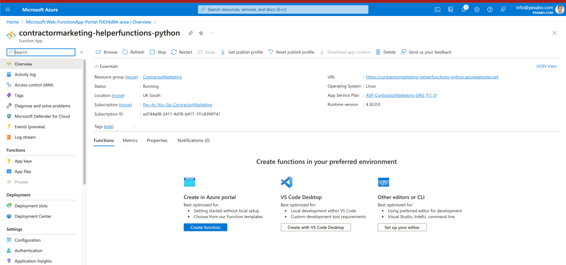Click the Microsoft.Web-FunctionApp-Portal breadcrumb
The height and width of the screenshot is (265, 566).
click(89, 22)
